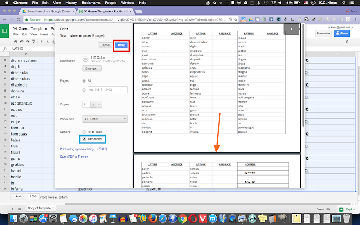This screenshot has width=360, height=225.
Task: Reload the page with refresh icon
Action: click(19, 20)
